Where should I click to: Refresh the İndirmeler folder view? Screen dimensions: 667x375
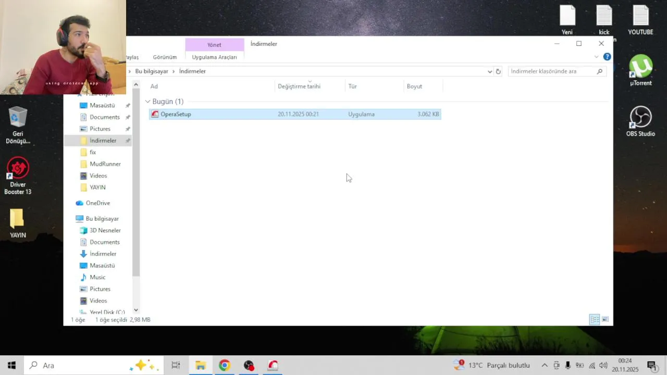tap(498, 71)
